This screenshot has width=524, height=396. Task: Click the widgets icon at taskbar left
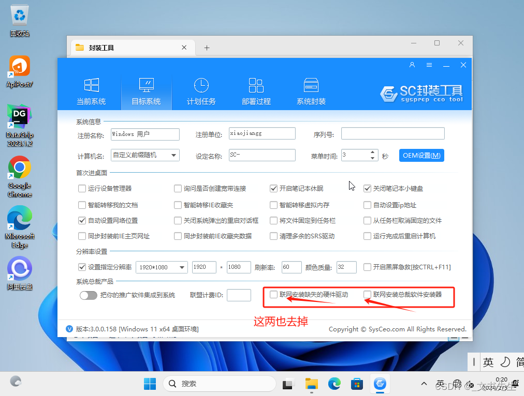click(16, 382)
